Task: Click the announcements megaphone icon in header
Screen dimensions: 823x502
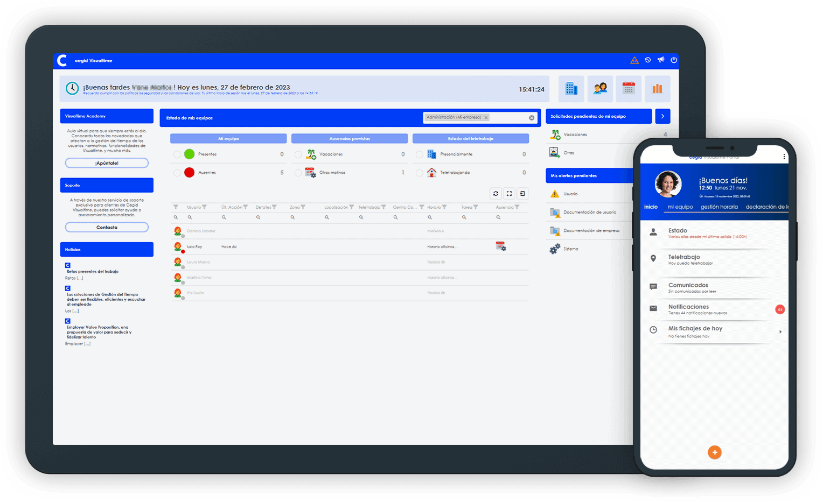Action: [x=661, y=60]
